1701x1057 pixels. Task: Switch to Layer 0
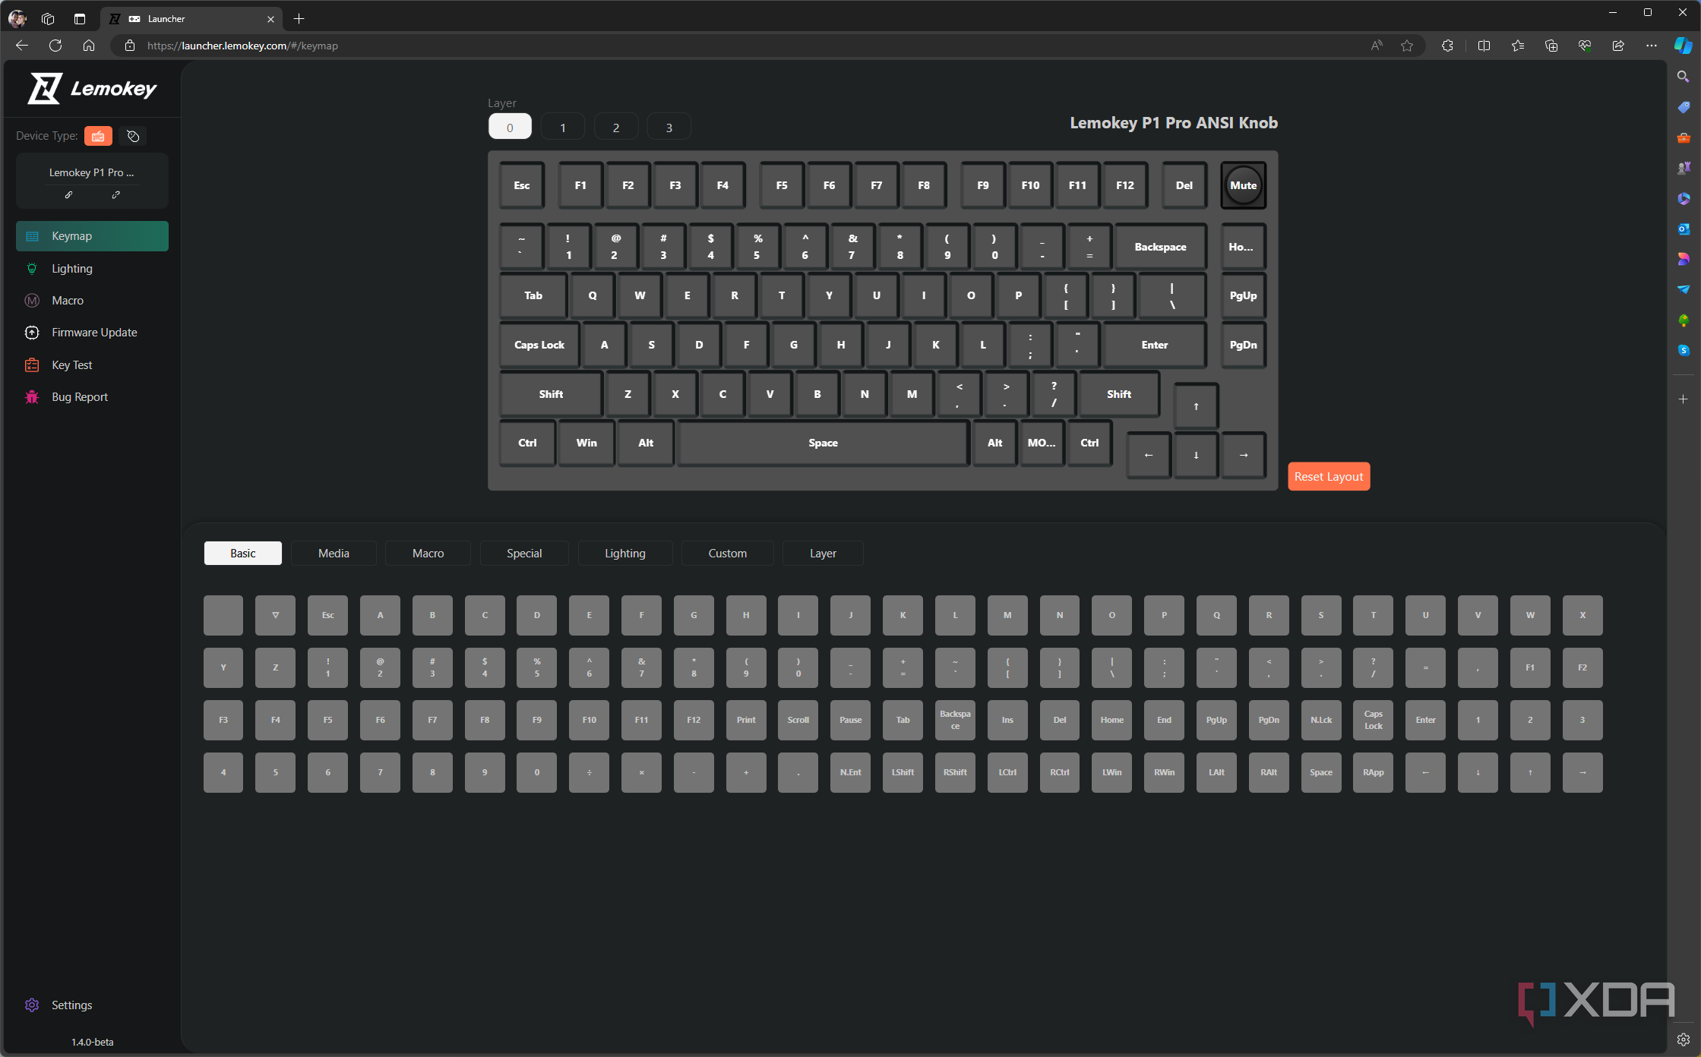pyautogui.click(x=510, y=127)
